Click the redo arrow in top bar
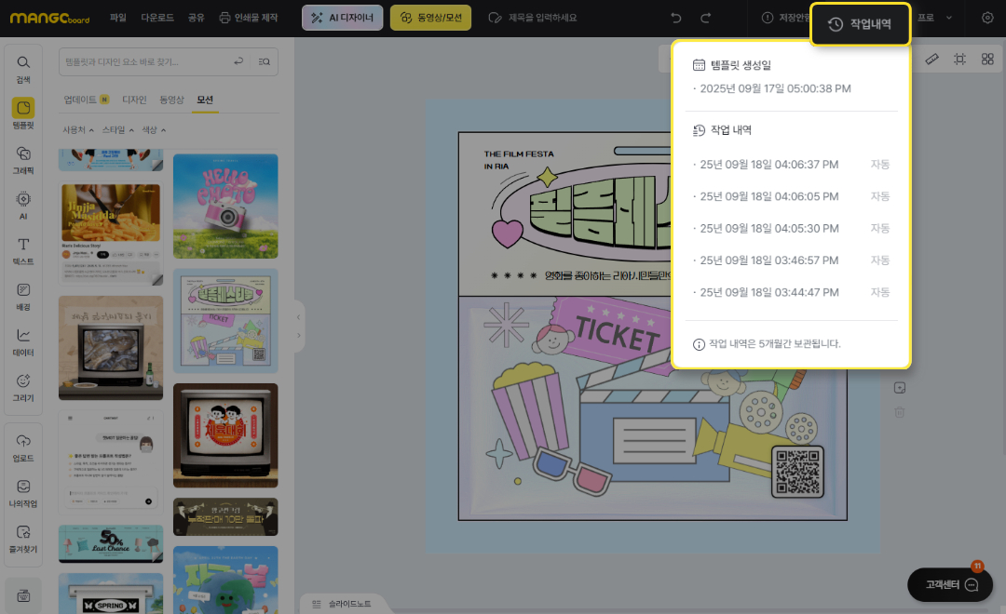The height and width of the screenshot is (614, 1006). (x=705, y=18)
